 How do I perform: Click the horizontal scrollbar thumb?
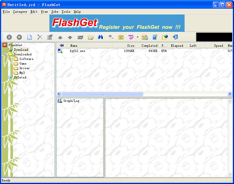[102, 94]
